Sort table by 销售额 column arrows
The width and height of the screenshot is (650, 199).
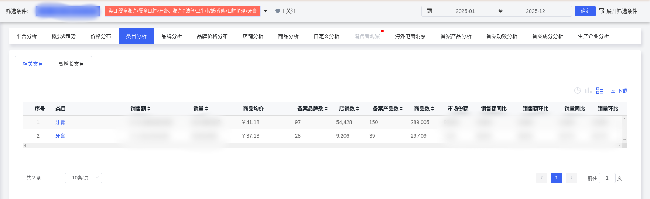pos(149,109)
